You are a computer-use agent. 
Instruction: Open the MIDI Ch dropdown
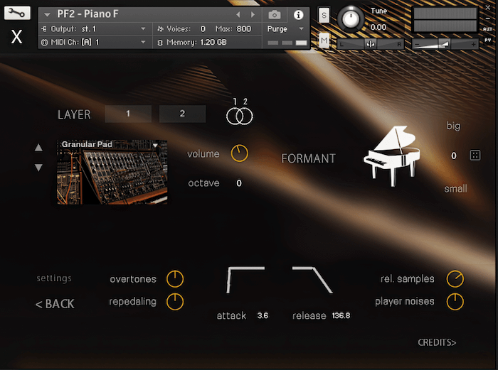tap(94, 42)
